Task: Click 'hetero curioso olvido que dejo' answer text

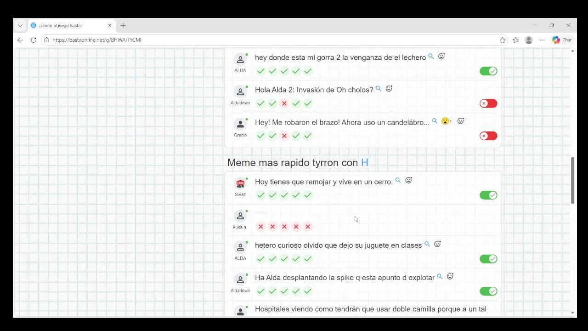Action: pyautogui.click(x=338, y=245)
